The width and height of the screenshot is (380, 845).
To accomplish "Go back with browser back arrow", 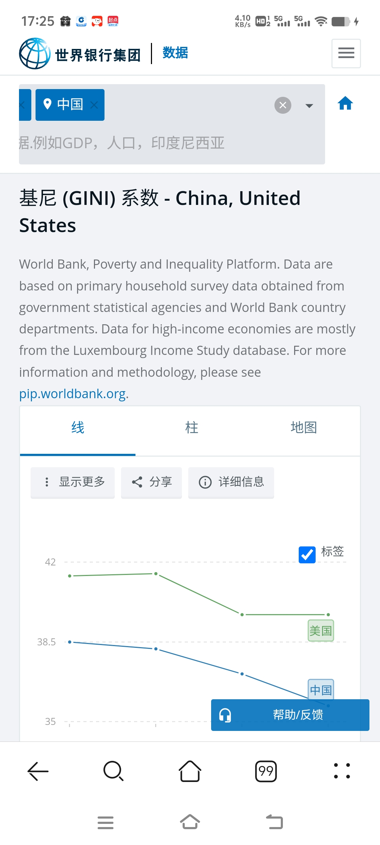I will pyautogui.click(x=38, y=771).
